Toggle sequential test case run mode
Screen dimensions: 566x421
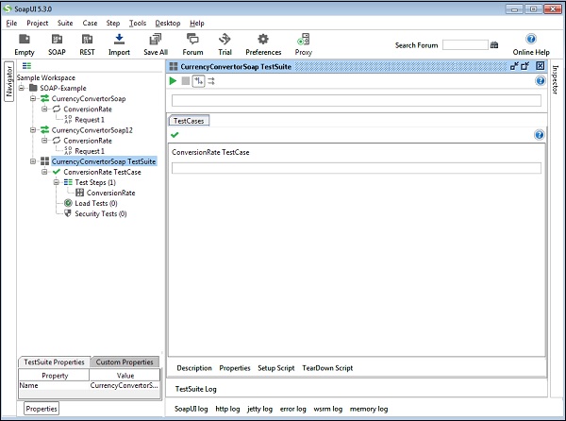tap(198, 81)
